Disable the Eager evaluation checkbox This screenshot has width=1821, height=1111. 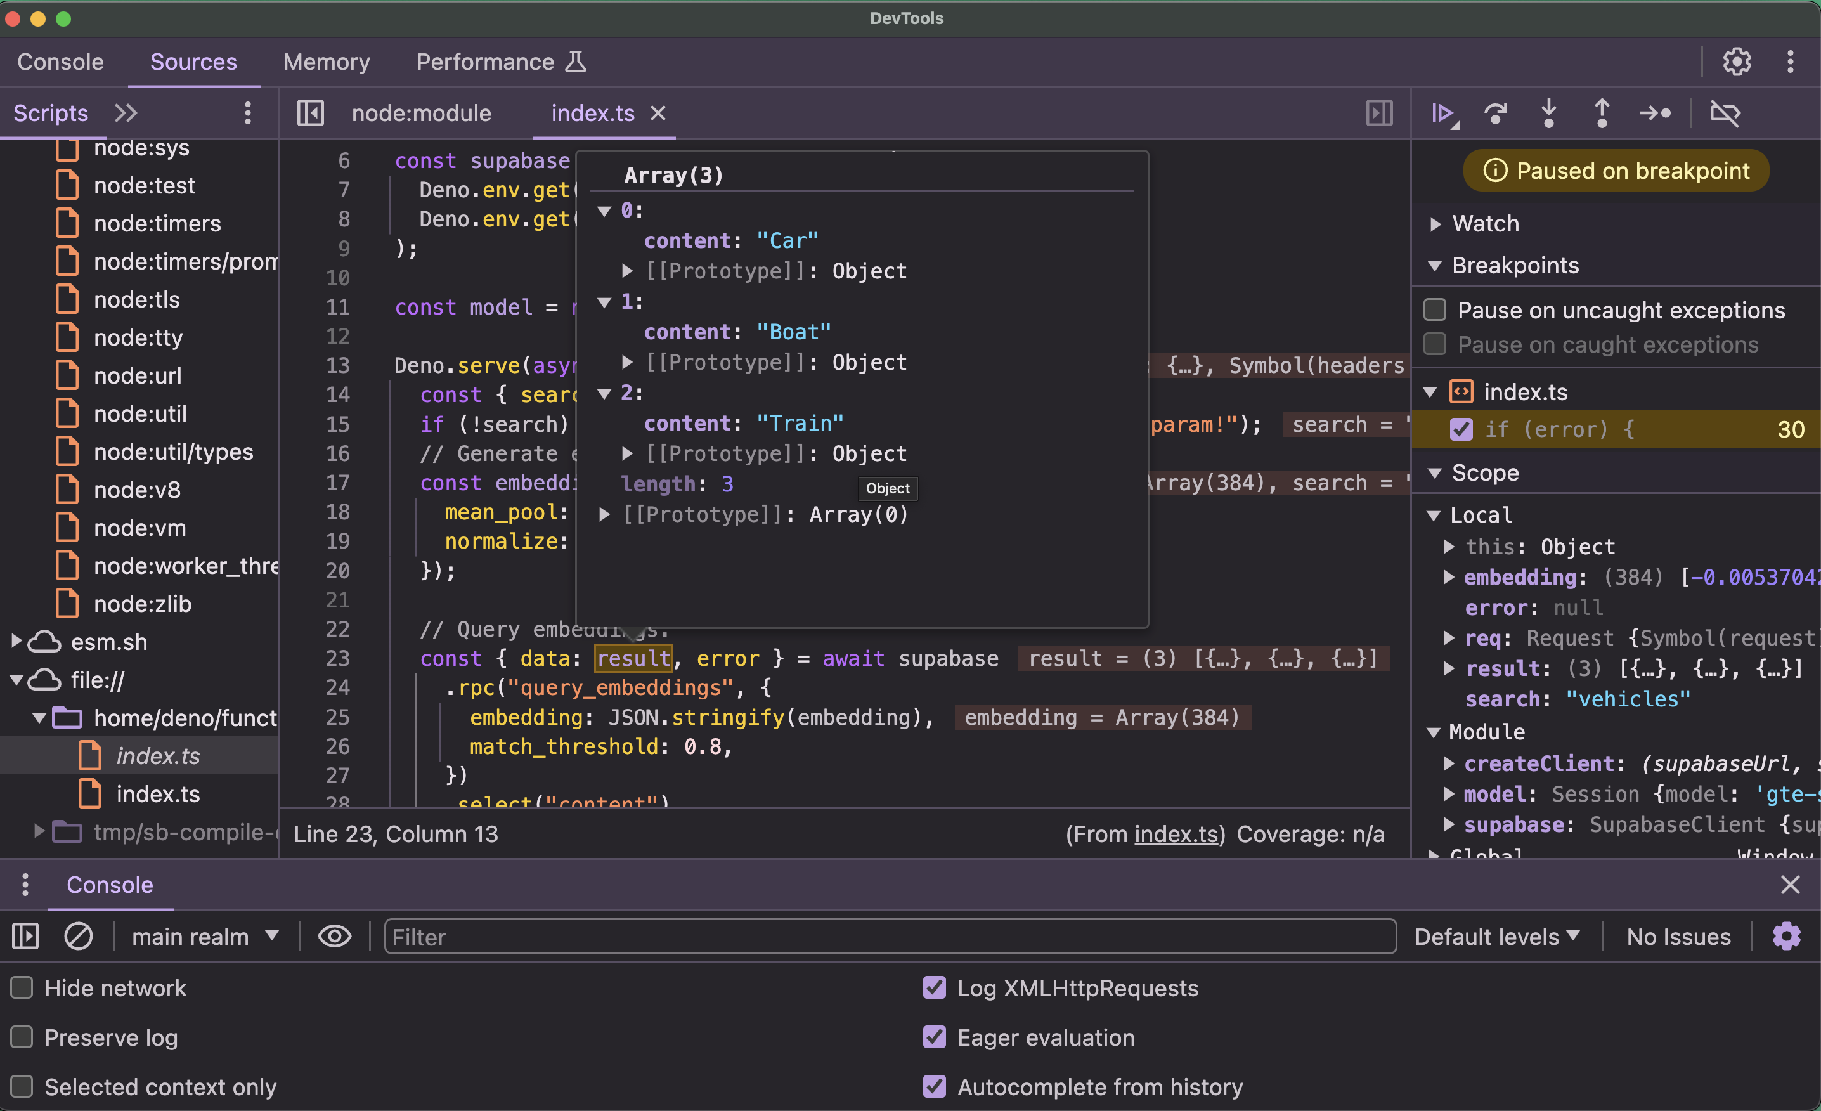click(x=934, y=1037)
